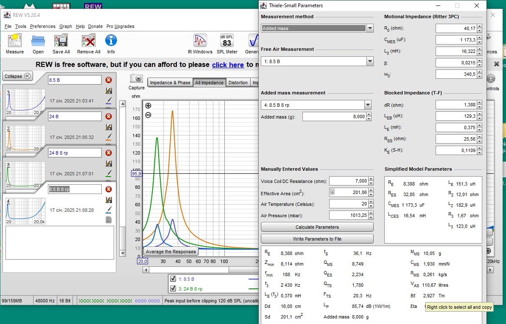The width and height of the screenshot is (506, 324).
Task: Zoom in using graph plus icon
Action: click(148, 106)
